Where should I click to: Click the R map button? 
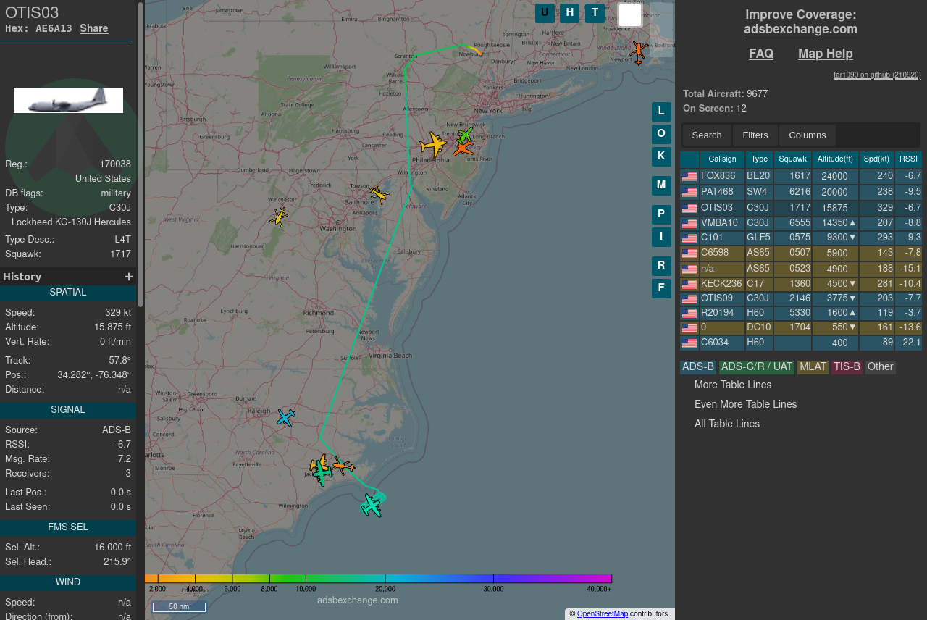(x=661, y=266)
